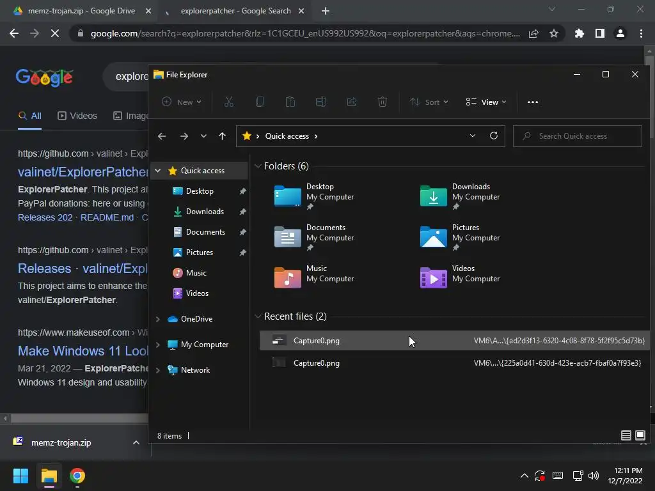Click the Share icon in File Explorer toolbar
Image resolution: width=655 pixels, height=491 pixels.
click(x=352, y=102)
